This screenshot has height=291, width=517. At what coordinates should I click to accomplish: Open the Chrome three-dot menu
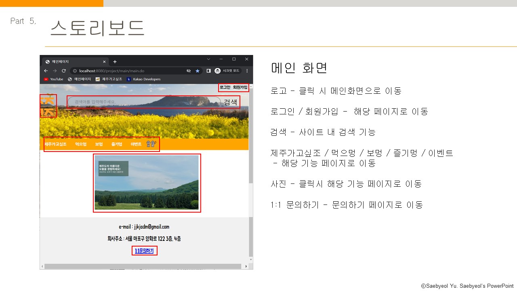[247, 71]
